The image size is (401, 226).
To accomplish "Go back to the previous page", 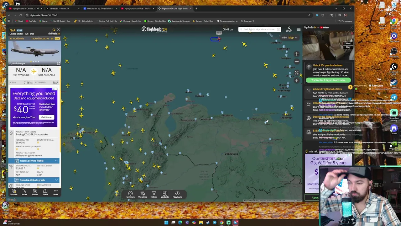I will [9, 15].
